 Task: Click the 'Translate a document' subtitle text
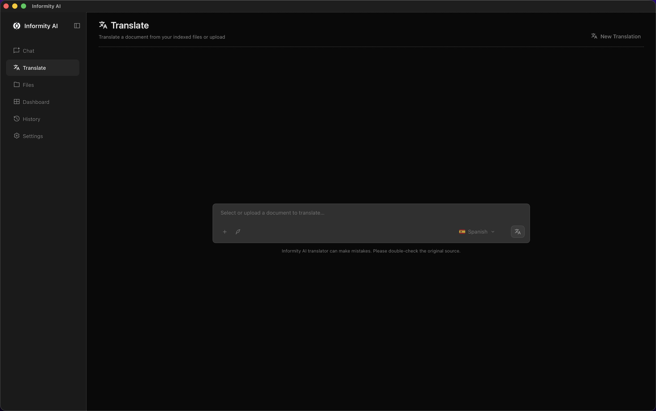tap(162, 37)
